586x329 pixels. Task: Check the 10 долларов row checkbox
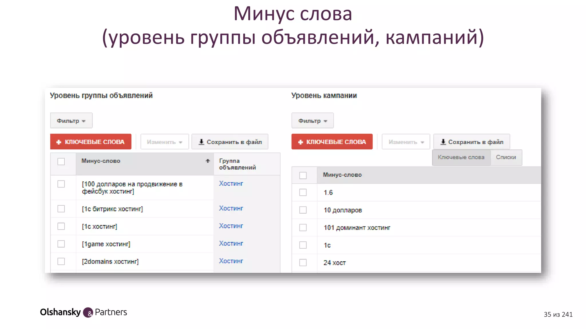pyautogui.click(x=303, y=210)
